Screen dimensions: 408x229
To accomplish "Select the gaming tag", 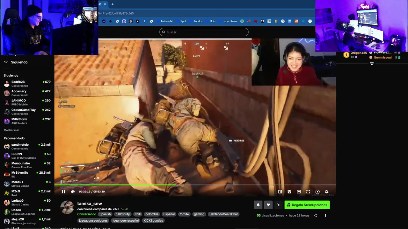I will 199,214.
